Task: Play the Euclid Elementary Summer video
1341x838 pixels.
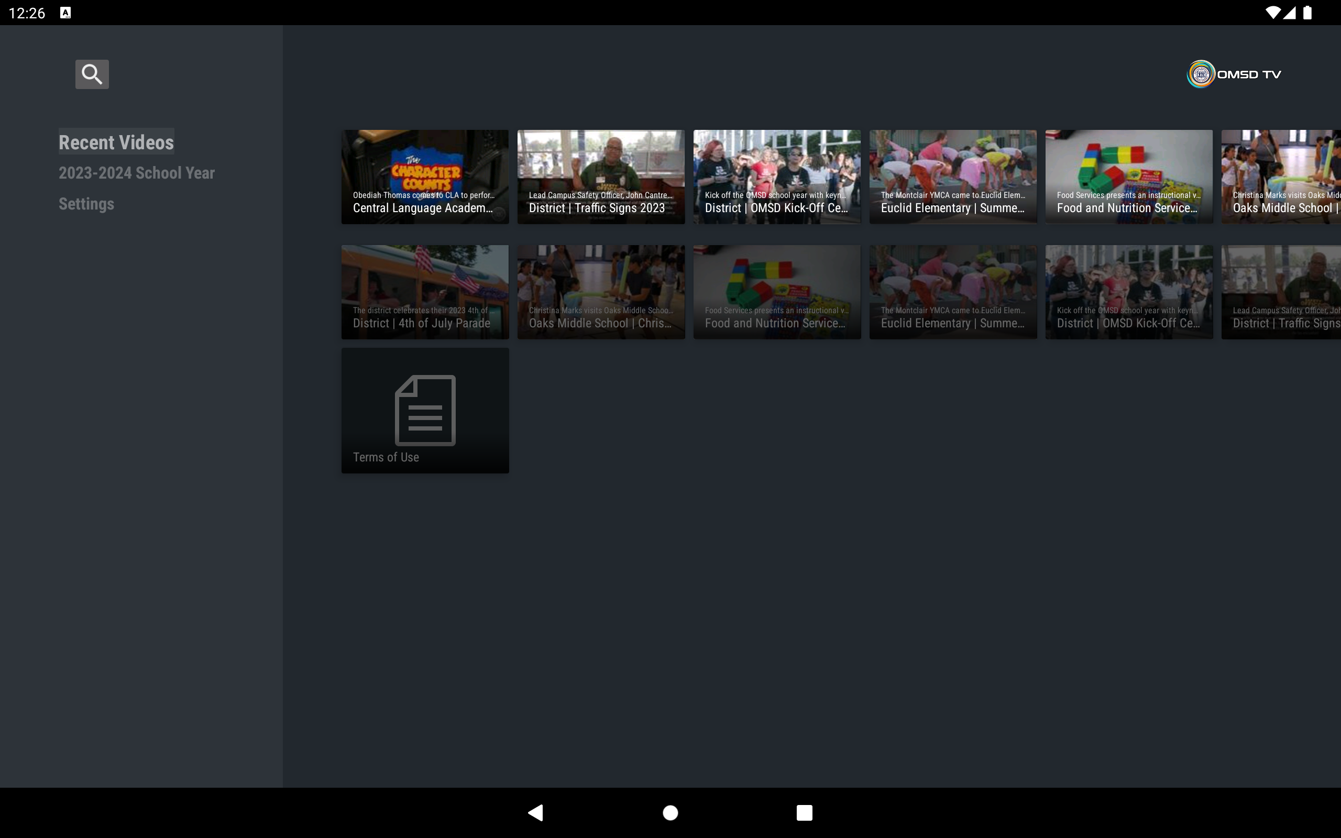Action: 952,177
